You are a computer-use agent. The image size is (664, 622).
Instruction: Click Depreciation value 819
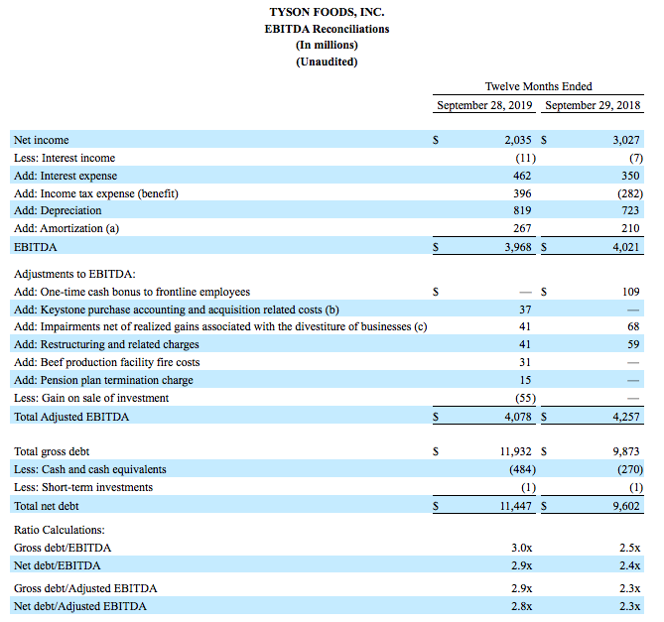tap(522, 210)
